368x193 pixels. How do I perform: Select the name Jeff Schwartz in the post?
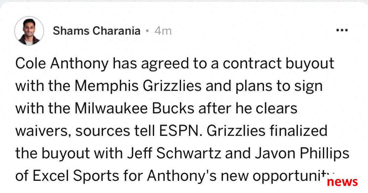tap(174, 153)
